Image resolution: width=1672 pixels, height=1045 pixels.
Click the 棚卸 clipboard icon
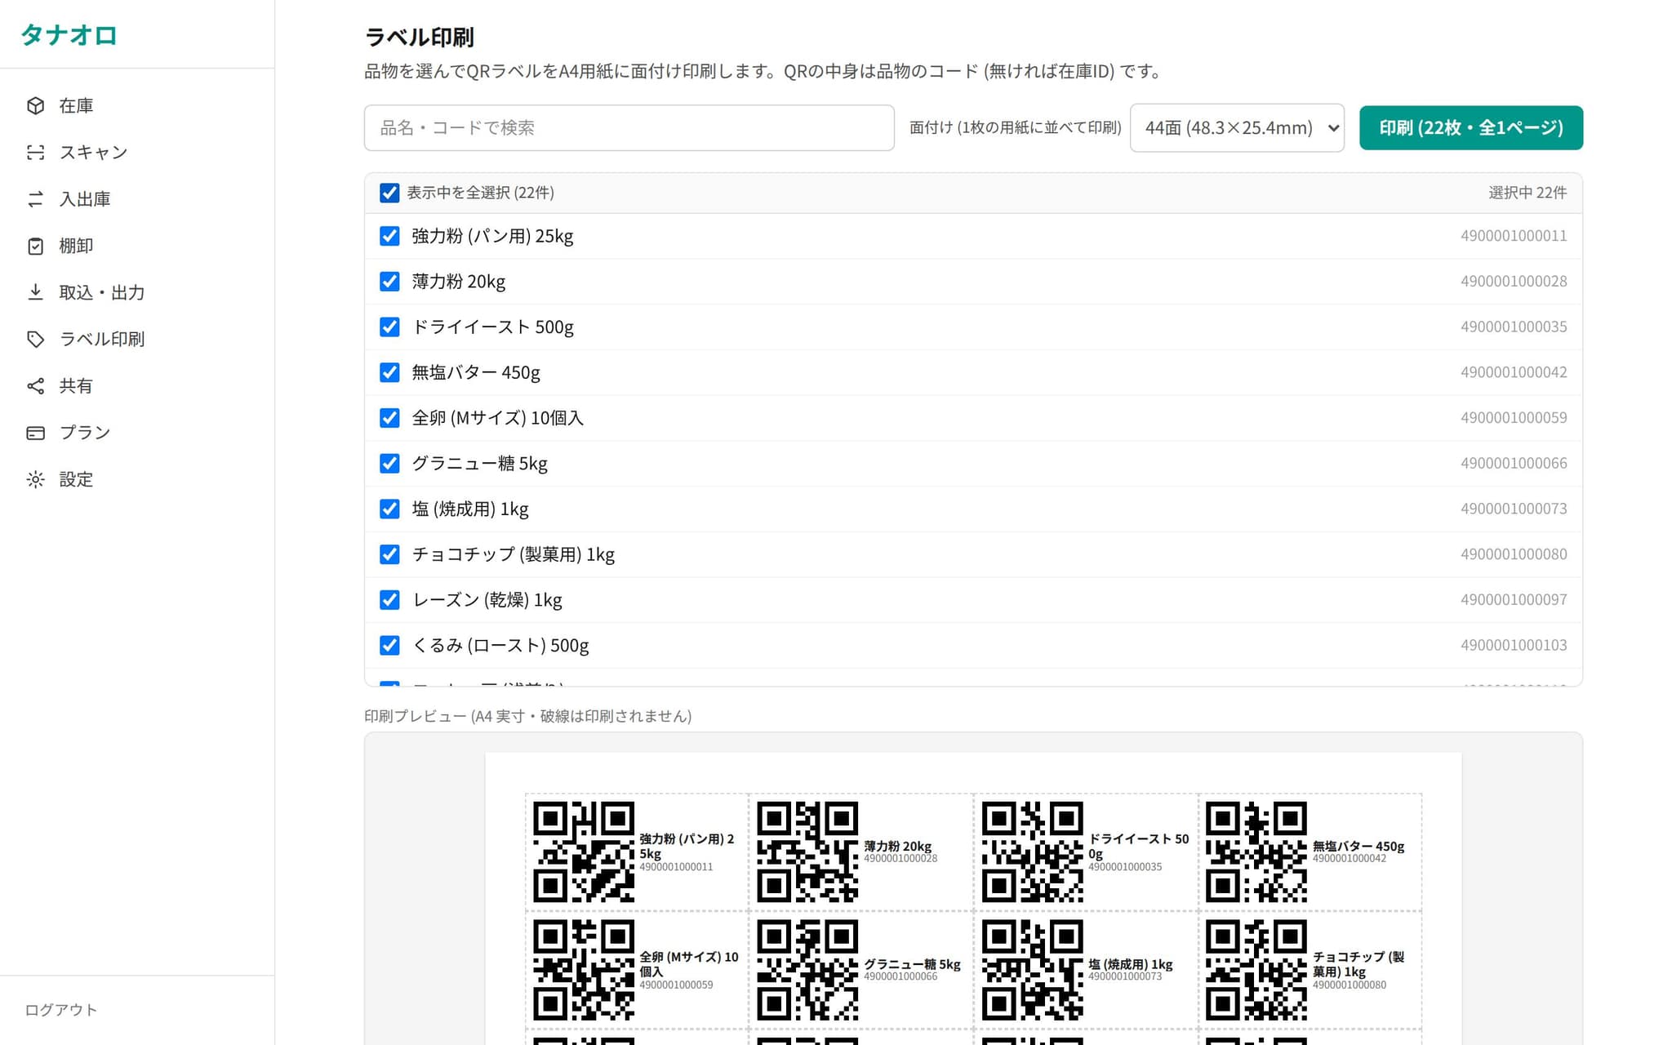pyautogui.click(x=35, y=246)
